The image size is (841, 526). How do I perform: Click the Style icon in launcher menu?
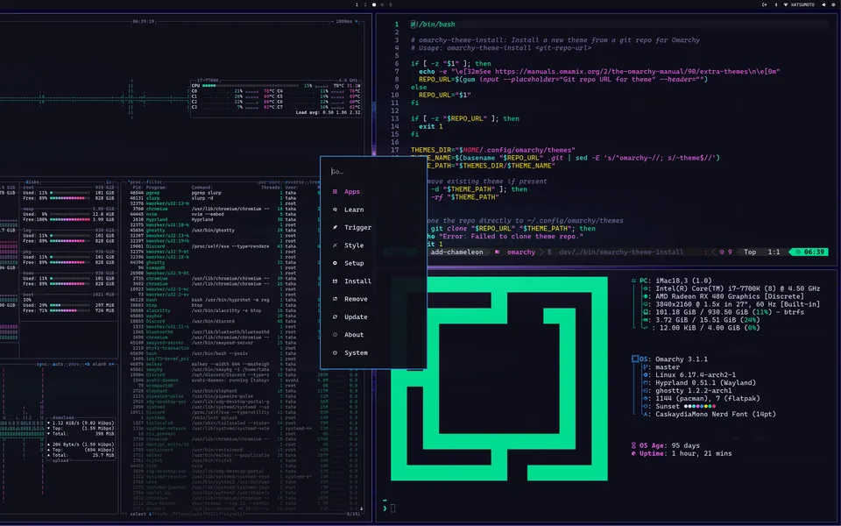coord(336,245)
